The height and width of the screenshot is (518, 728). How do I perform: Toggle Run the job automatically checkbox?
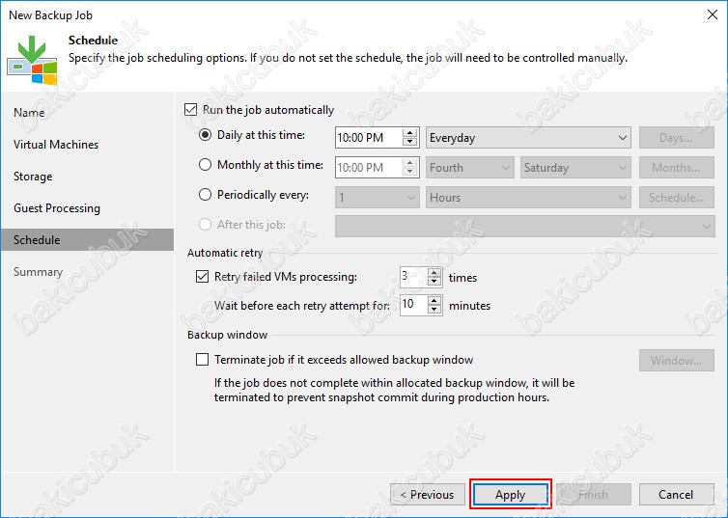191,110
